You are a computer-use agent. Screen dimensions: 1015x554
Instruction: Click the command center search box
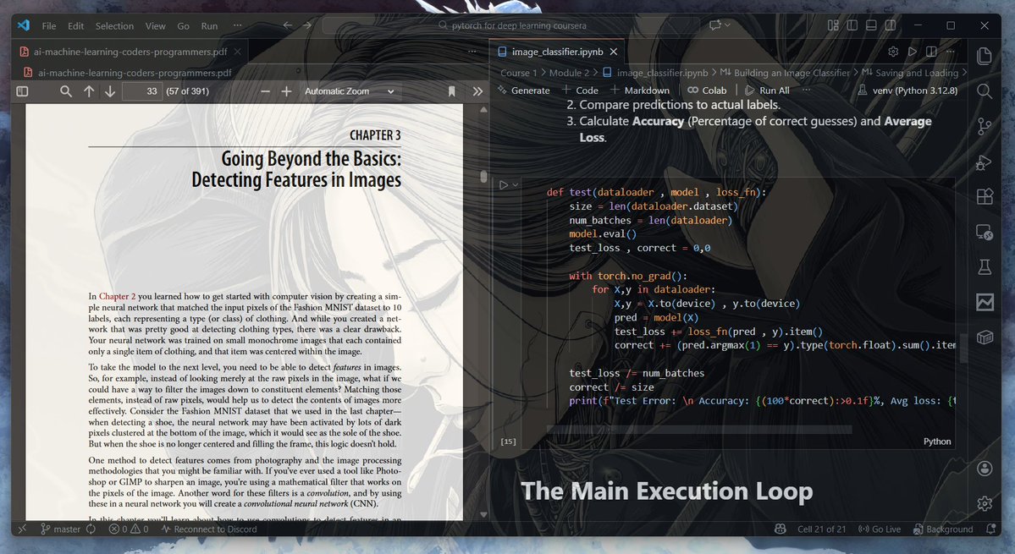(510, 25)
